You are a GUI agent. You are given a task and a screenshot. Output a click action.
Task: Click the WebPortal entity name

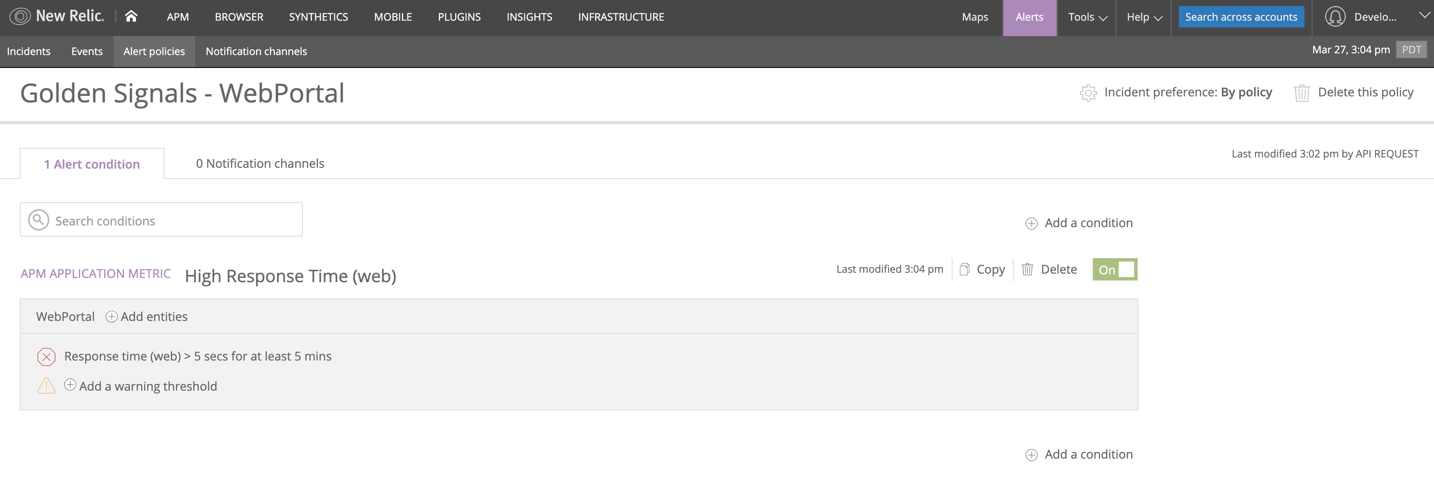coord(65,316)
